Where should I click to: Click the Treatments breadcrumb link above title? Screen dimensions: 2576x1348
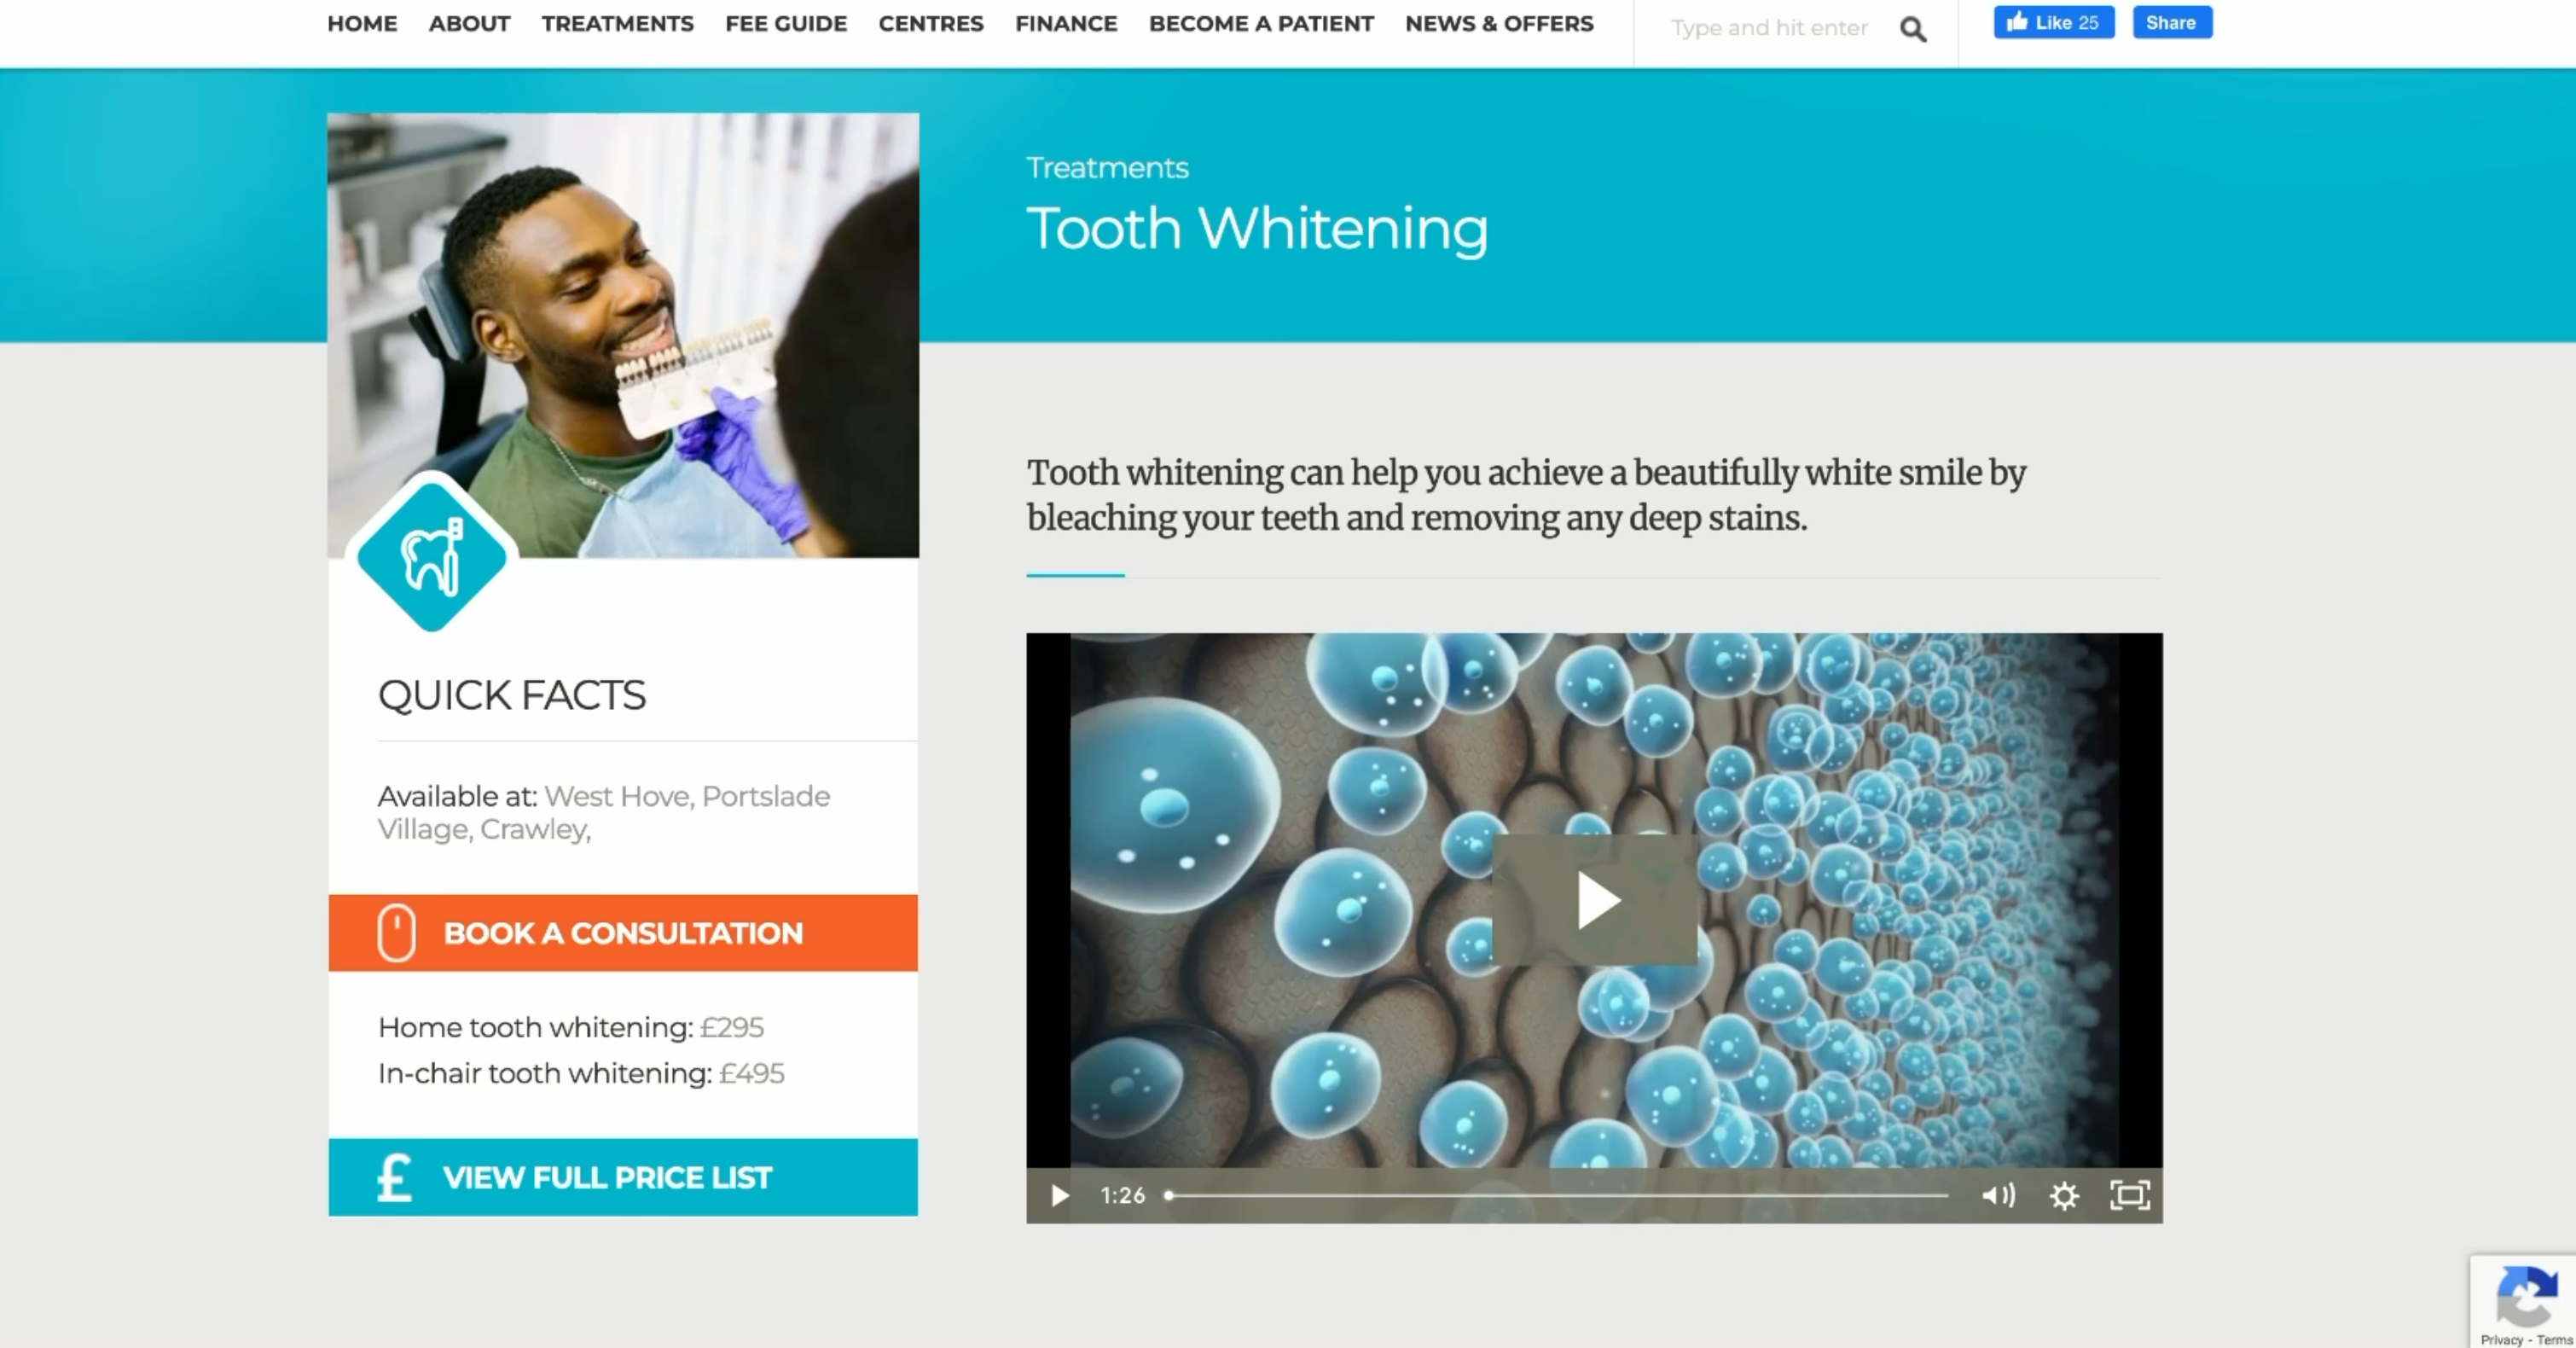(x=1107, y=167)
